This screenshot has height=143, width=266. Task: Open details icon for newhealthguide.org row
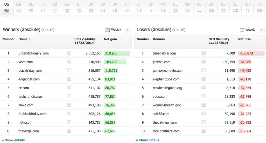(203, 88)
